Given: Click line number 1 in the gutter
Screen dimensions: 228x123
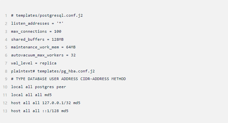Looking at the screenshot, I should click(x=6, y=15).
